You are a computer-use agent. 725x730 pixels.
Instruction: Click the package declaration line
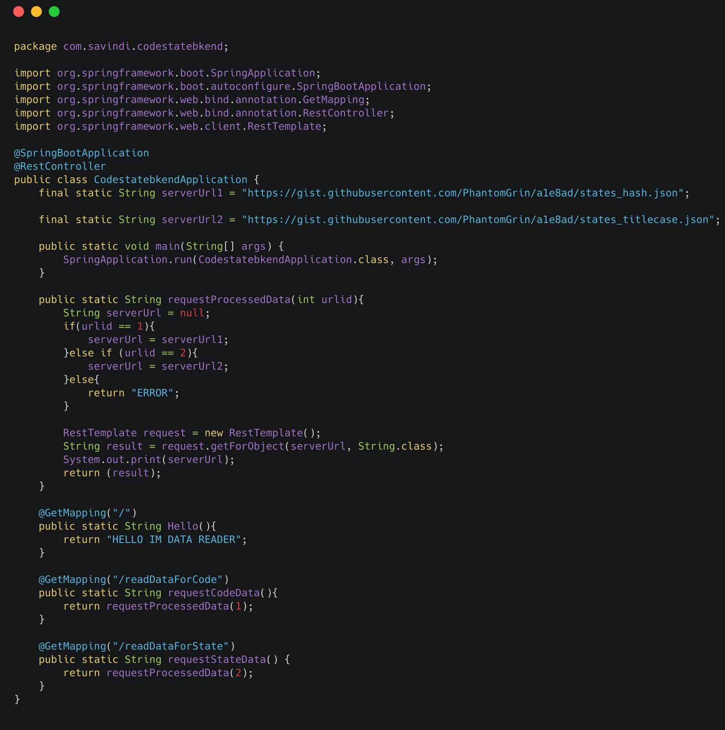(x=120, y=46)
